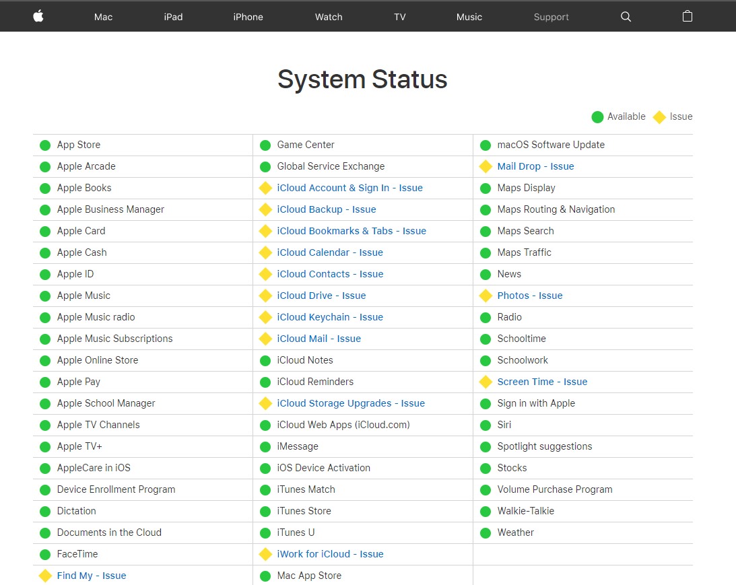Click the System Status heading

point(362,79)
